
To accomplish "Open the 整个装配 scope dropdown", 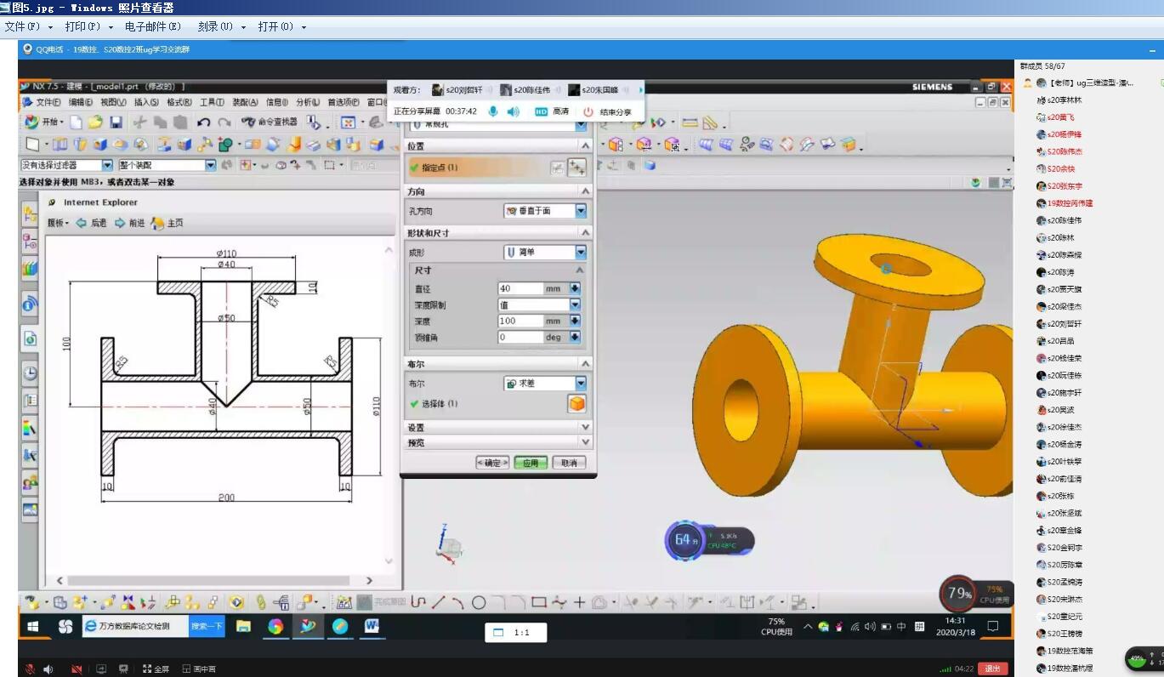I will tap(168, 165).
